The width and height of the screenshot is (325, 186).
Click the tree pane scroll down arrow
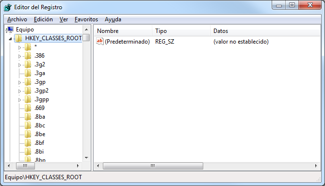point(87,158)
